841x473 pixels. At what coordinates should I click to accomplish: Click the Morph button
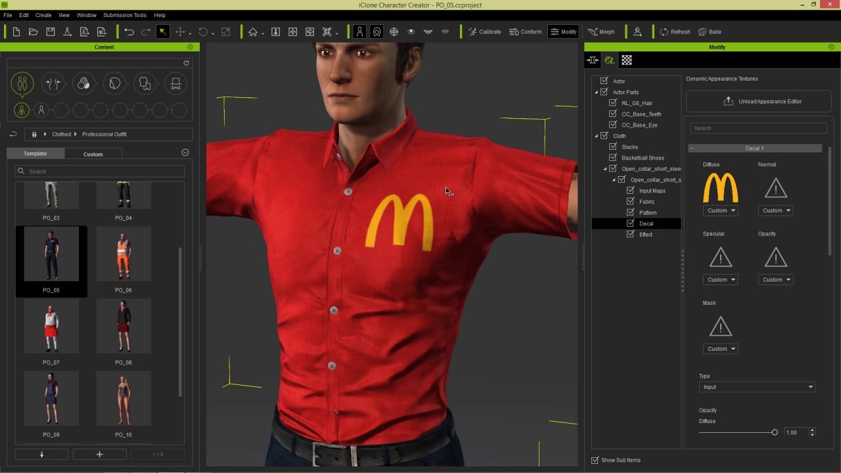601,32
